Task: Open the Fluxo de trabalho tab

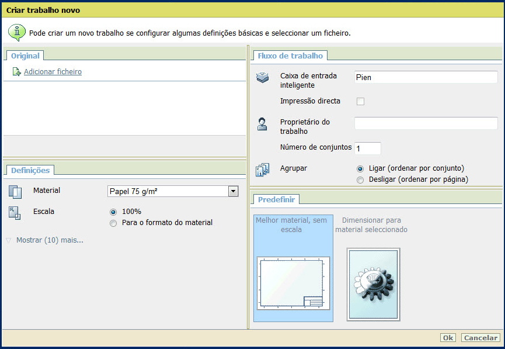Action: pyautogui.click(x=290, y=56)
